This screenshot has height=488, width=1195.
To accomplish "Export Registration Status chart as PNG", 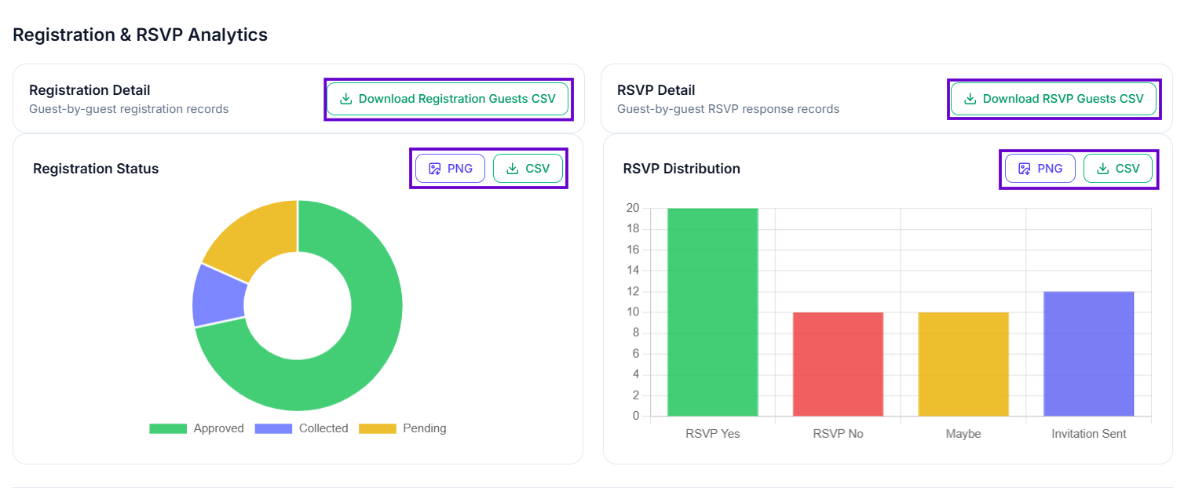I will point(451,169).
